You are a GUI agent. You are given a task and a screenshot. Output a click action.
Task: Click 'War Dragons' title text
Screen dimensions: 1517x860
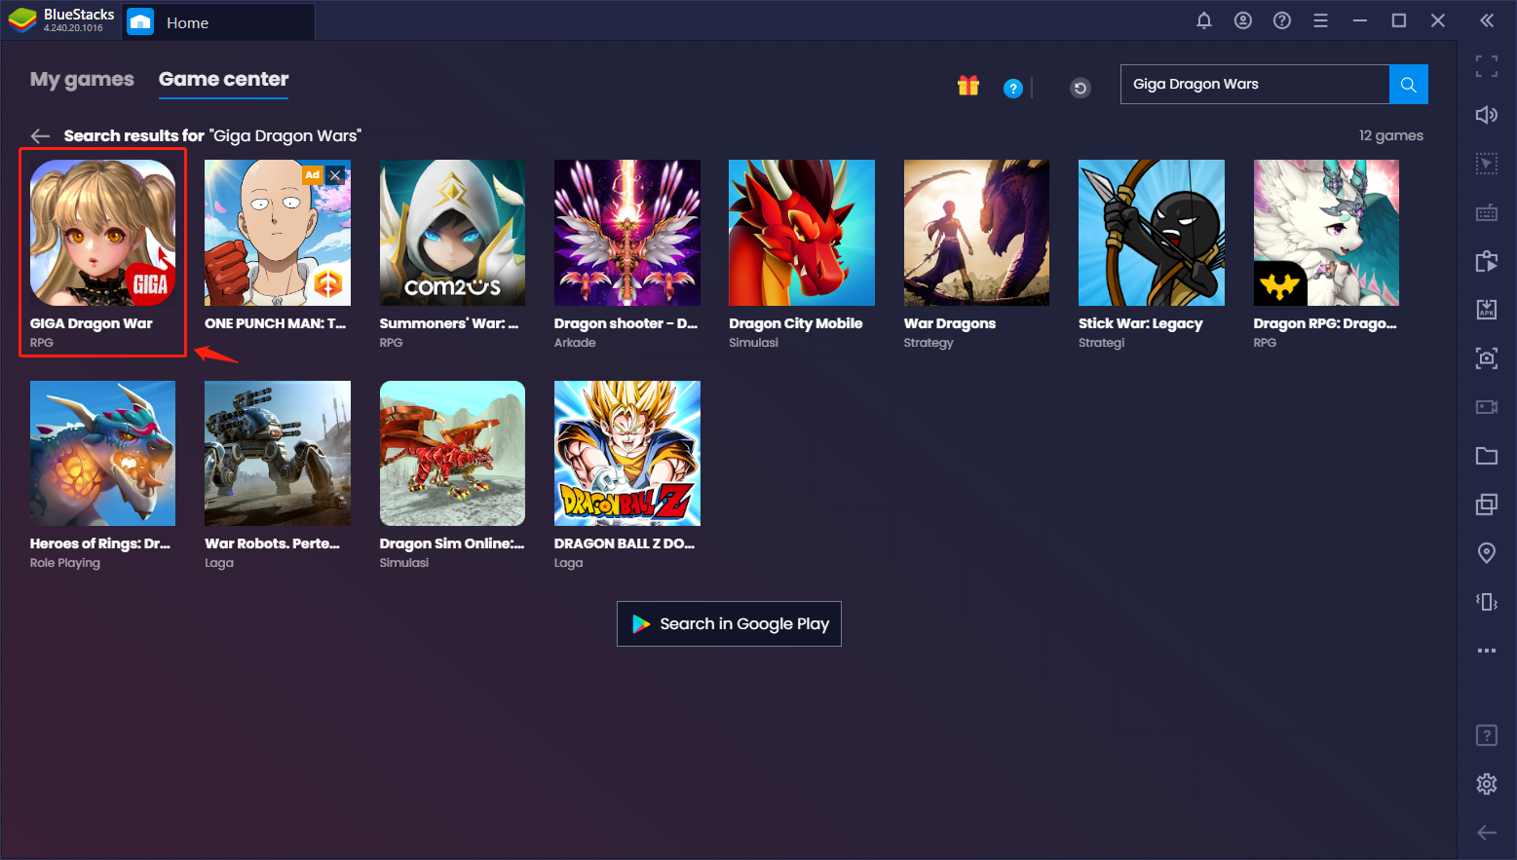click(950, 324)
